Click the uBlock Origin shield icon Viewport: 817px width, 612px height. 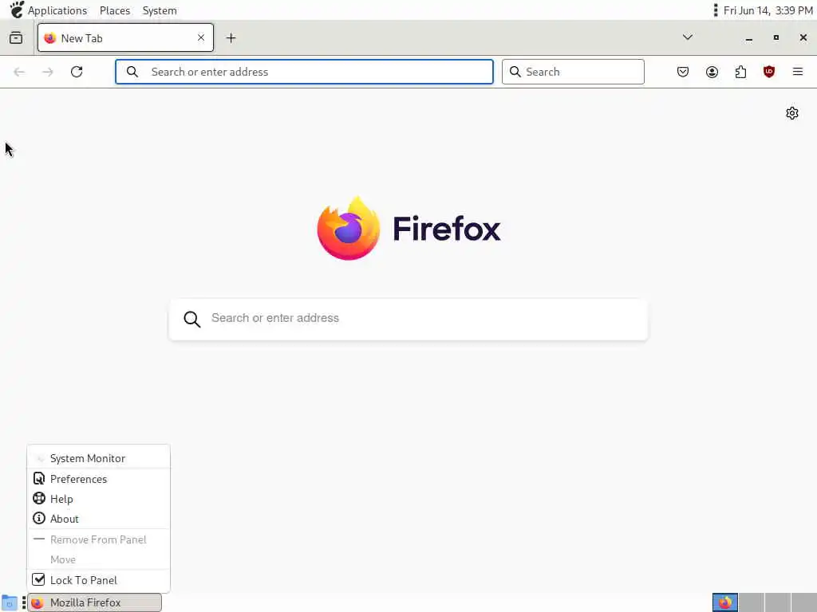point(769,72)
